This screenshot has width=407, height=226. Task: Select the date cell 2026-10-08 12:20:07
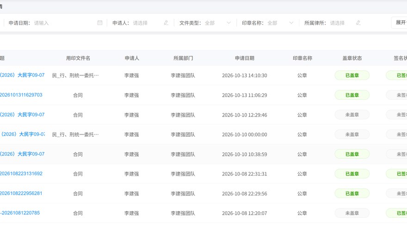click(x=245, y=213)
